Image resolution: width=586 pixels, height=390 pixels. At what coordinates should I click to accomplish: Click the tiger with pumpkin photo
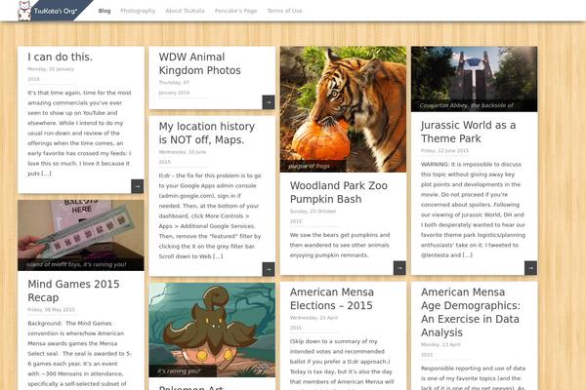(x=343, y=109)
